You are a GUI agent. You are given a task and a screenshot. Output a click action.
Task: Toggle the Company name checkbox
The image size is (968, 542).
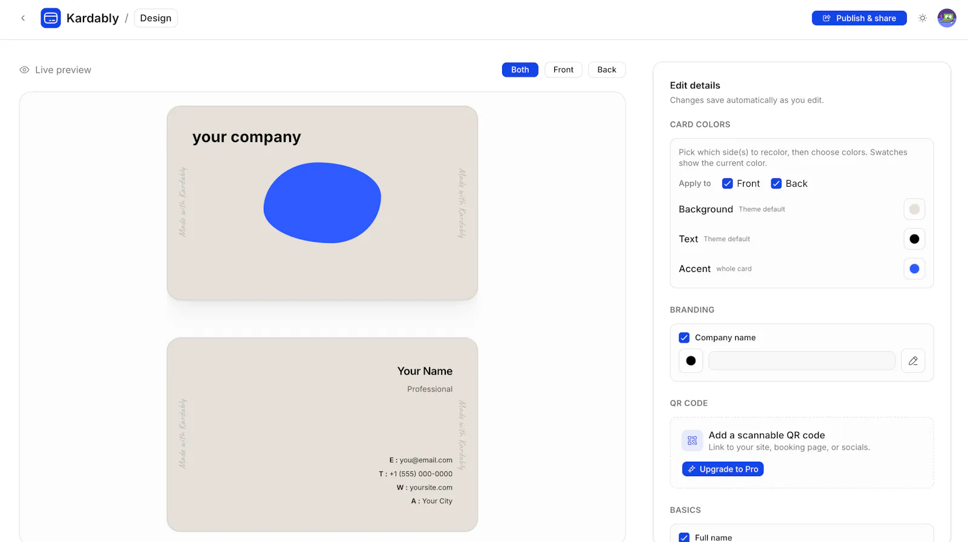(684, 338)
